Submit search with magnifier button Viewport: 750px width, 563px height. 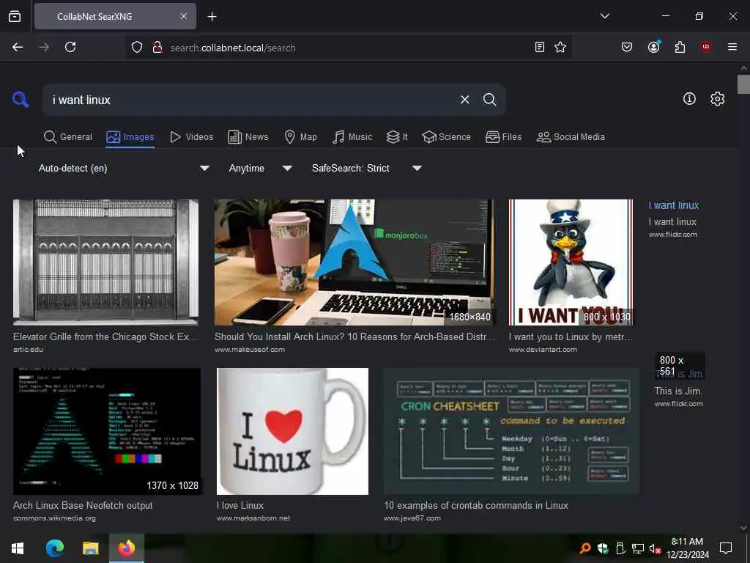tap(489, 100)
